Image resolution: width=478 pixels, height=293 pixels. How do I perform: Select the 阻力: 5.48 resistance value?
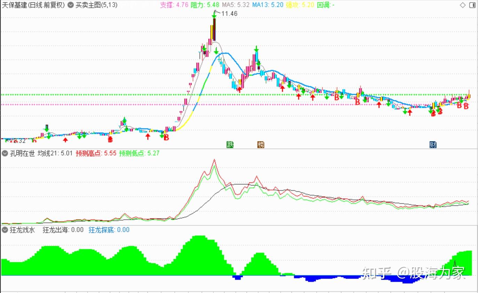click(x=205, y=5)
